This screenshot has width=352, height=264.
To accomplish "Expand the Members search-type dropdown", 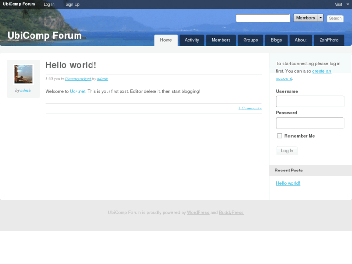I will coord(308,18).
